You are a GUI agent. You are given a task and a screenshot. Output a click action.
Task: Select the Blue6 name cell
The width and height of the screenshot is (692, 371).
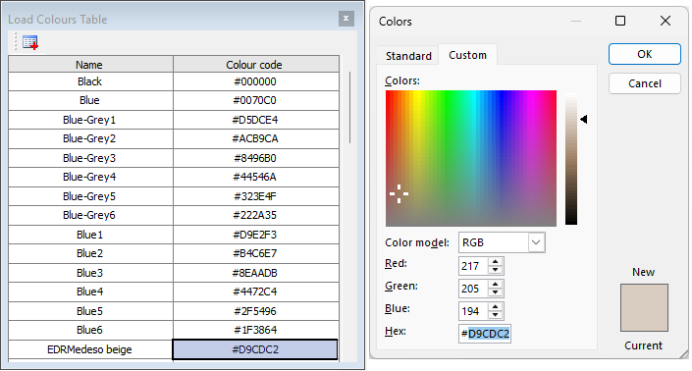pos(90,330)
